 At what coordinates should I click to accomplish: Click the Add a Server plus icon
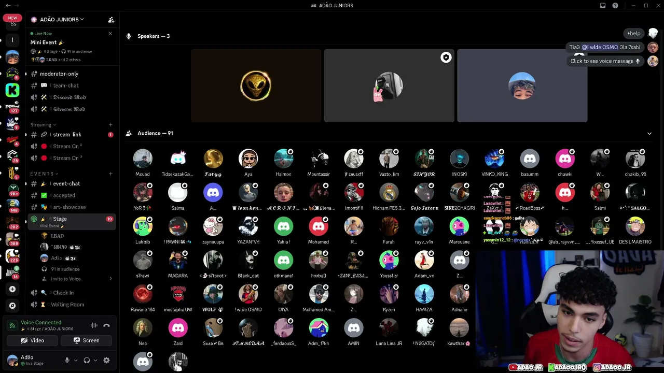[12, 289]
